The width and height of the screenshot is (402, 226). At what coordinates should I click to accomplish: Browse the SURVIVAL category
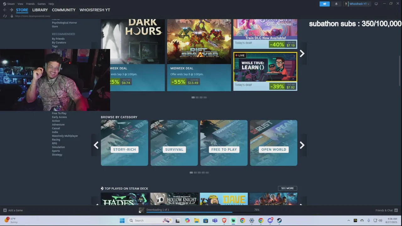(x=174, y=143)
